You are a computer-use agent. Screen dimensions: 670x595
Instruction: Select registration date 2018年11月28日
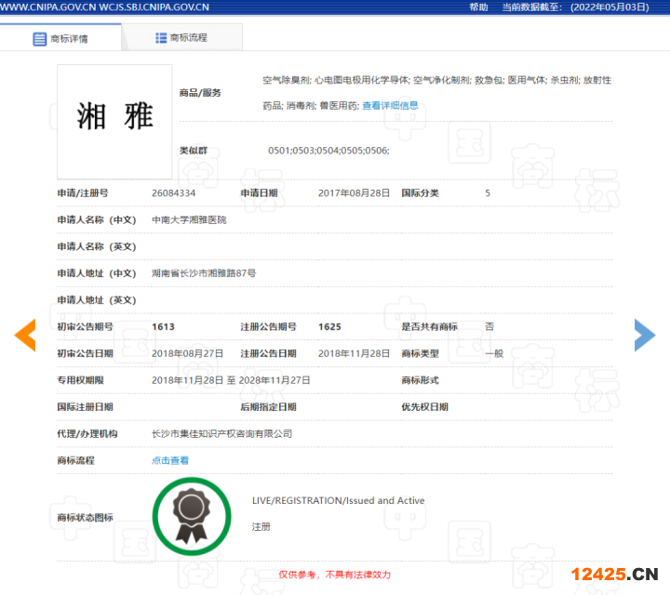click(x=354, y=353)
